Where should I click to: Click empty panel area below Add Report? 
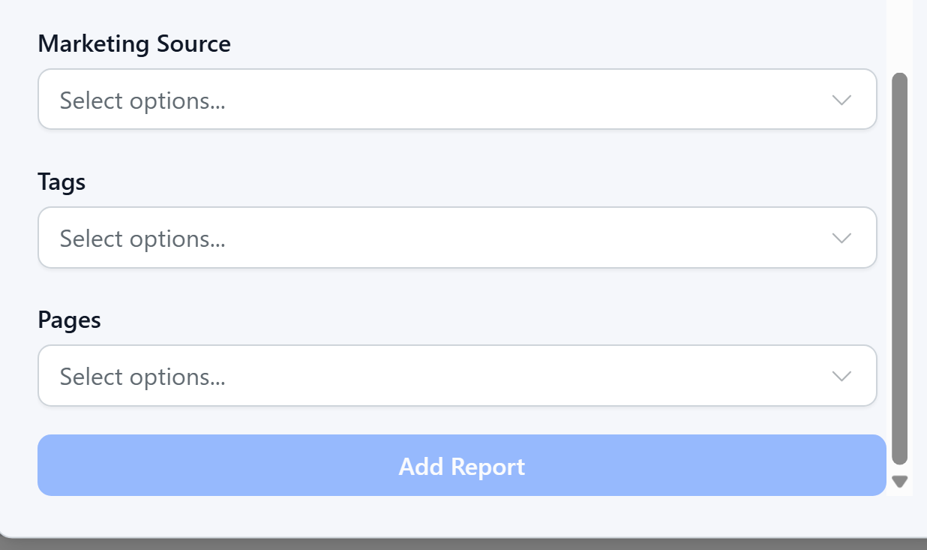click(x=450, y=516)
